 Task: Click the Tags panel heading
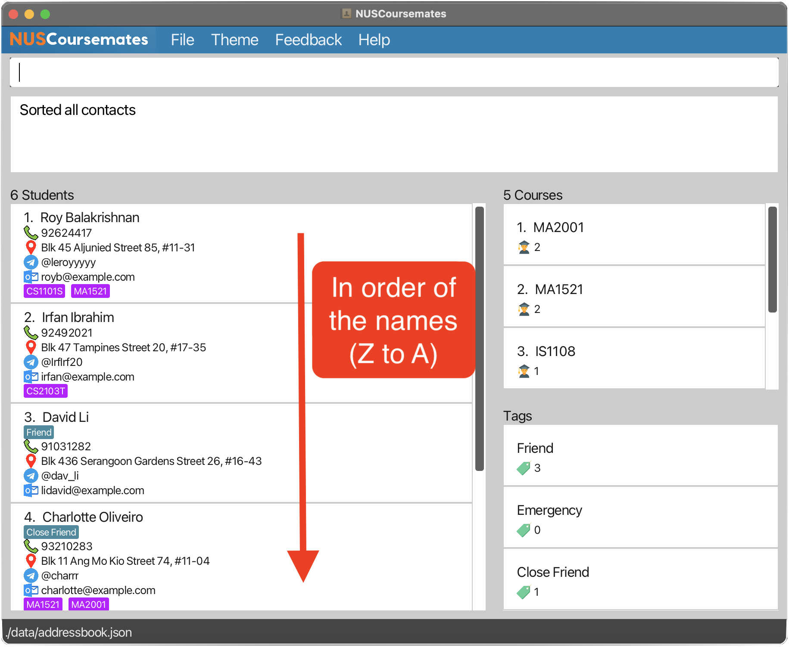[518, 416]
